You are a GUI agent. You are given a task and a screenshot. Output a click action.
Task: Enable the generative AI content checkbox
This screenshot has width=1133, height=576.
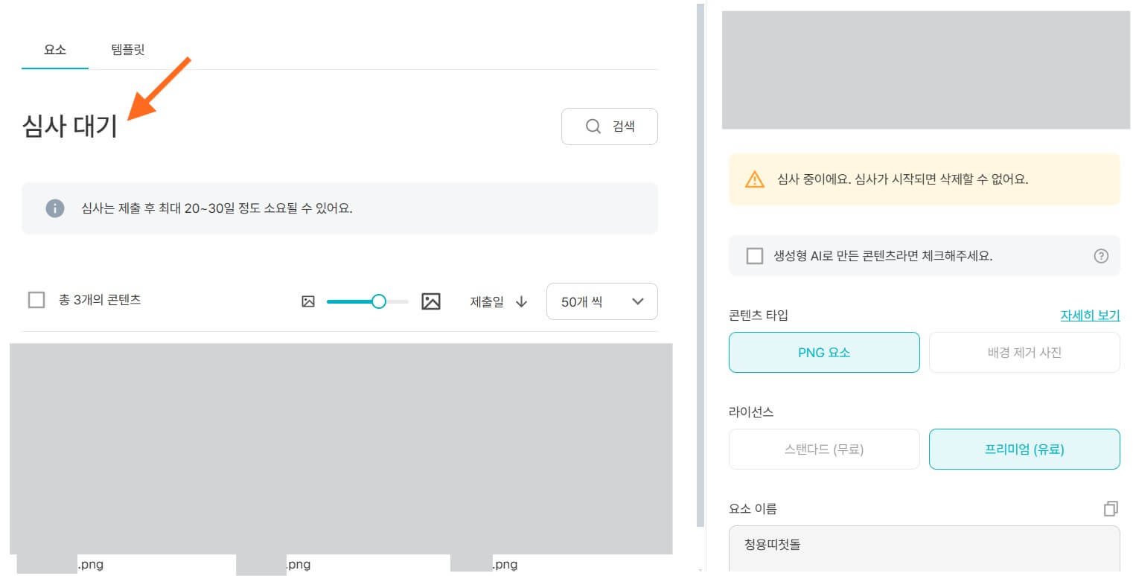[754, 255]
